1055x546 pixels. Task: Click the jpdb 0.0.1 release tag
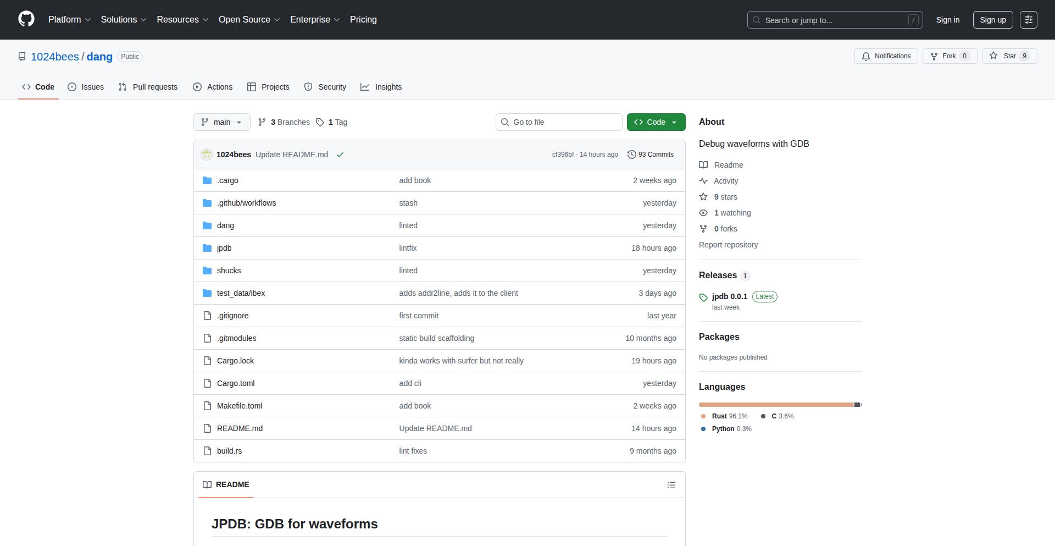tap(729, 296)
